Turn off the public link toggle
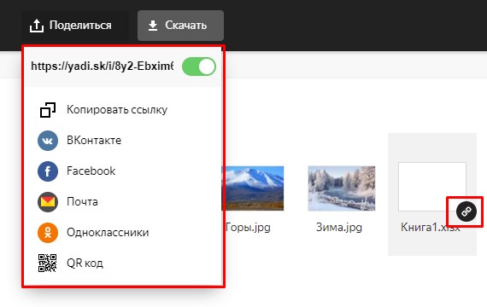The image size is (487, 307). click(199, 67)
